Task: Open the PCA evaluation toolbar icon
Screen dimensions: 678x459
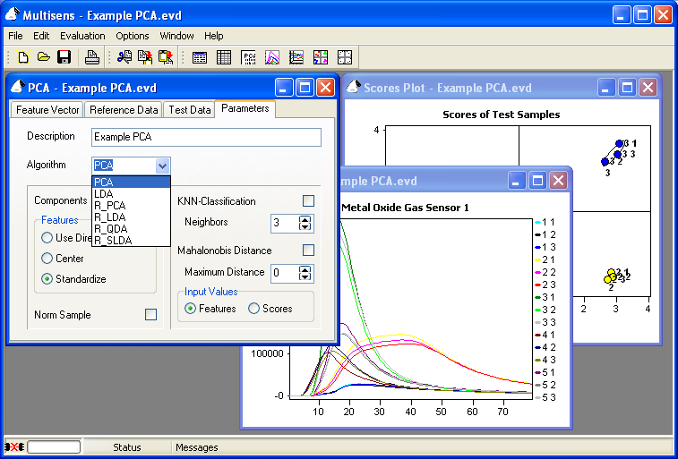Action: 249,57
